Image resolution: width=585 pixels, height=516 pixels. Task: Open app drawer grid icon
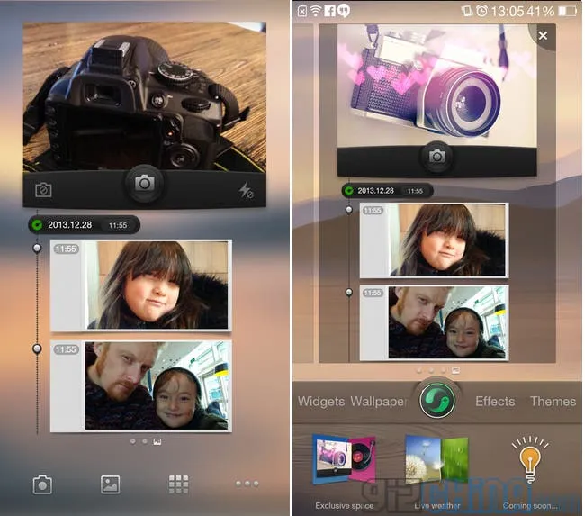tap(179, 484)
